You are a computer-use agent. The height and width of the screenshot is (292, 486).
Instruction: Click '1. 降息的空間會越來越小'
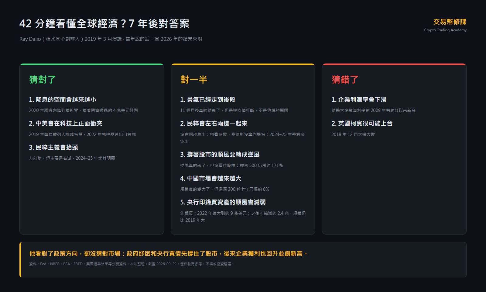tap(63, 100)
